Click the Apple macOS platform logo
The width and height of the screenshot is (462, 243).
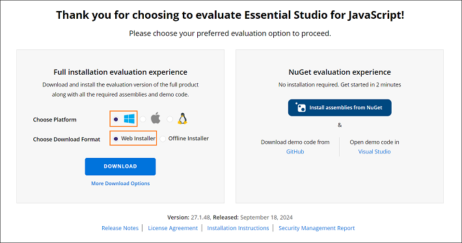coord(156,118)
